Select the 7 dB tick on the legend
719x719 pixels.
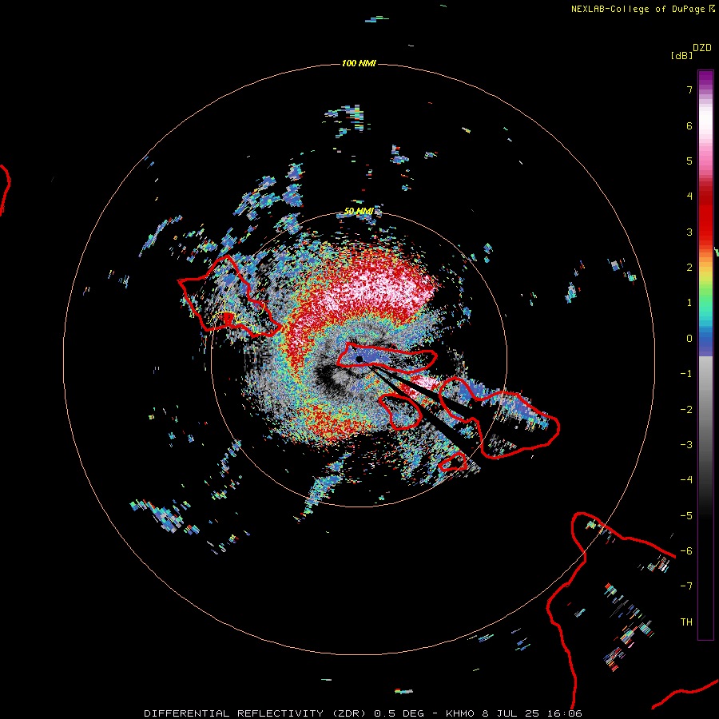pos(689,89)
